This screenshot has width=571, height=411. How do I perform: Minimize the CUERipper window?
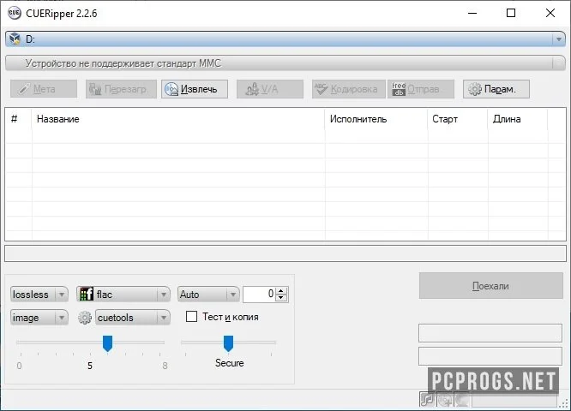coord(472,13)
